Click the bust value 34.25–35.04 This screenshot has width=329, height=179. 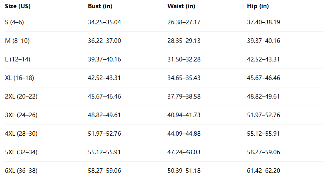point(104,22)
